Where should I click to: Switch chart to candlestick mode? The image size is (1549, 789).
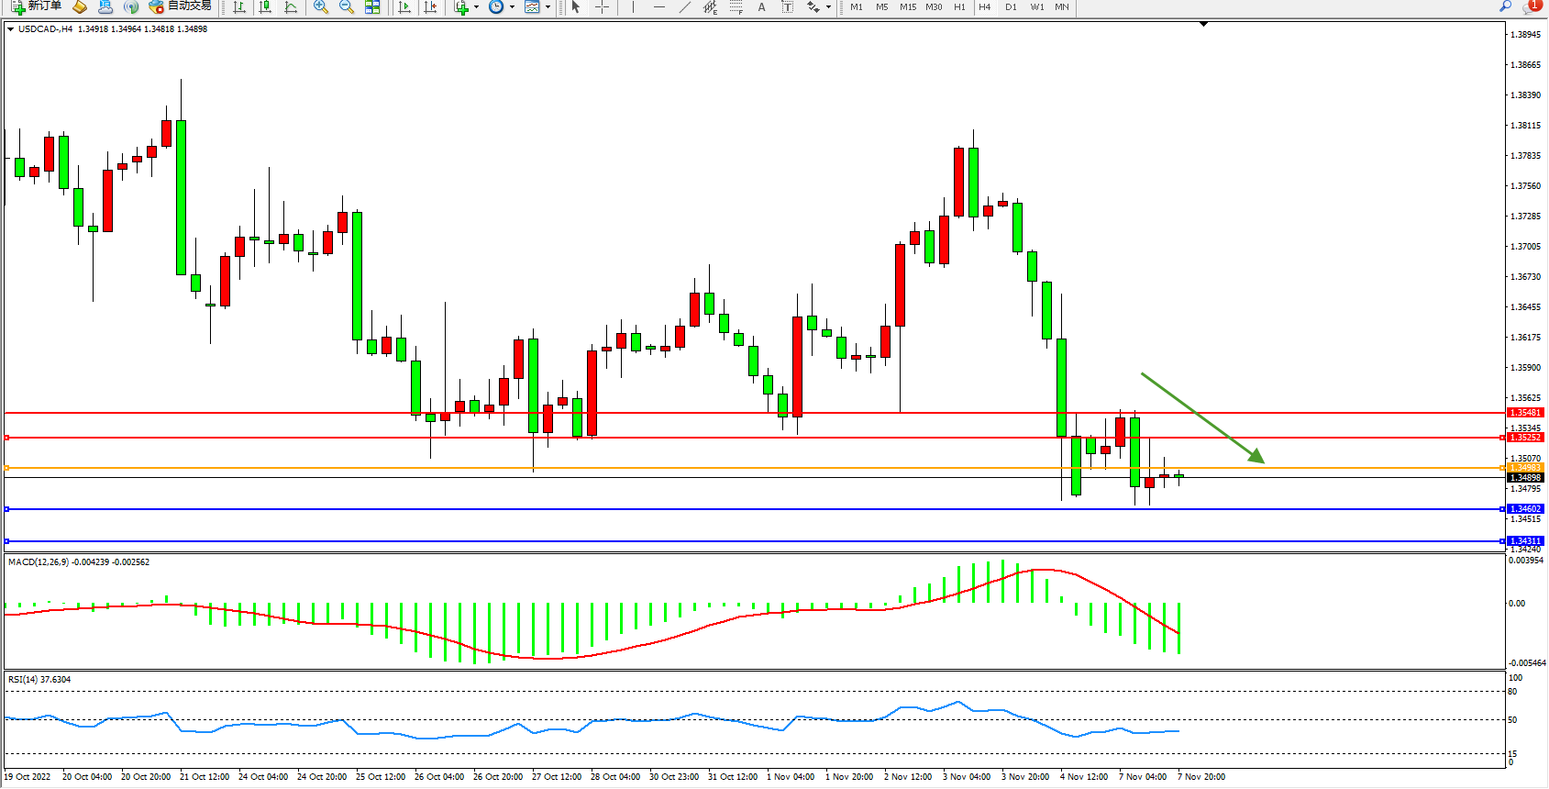coord(265,7)
